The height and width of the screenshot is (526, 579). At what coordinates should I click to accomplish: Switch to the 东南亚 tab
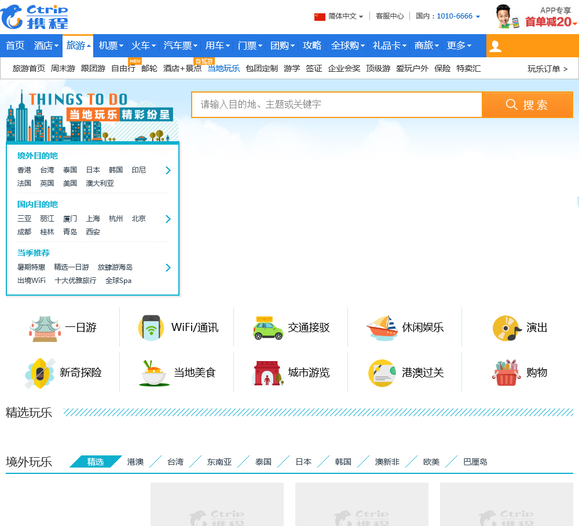(219, 462)
